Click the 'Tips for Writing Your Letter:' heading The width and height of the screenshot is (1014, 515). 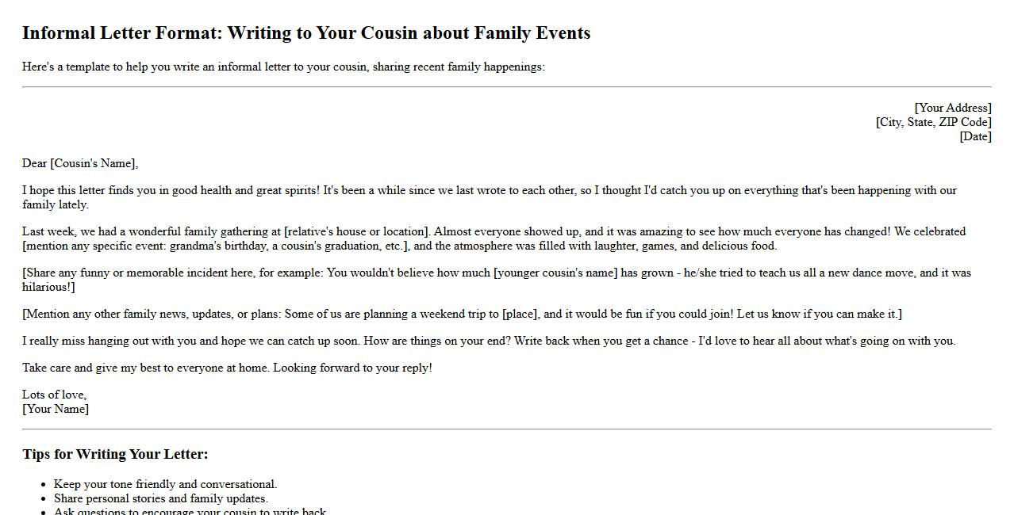(x=115, y=454)
